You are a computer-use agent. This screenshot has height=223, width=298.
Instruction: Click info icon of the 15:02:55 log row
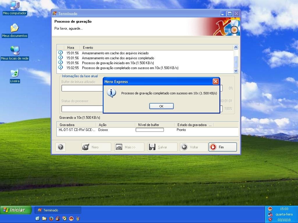61,68
